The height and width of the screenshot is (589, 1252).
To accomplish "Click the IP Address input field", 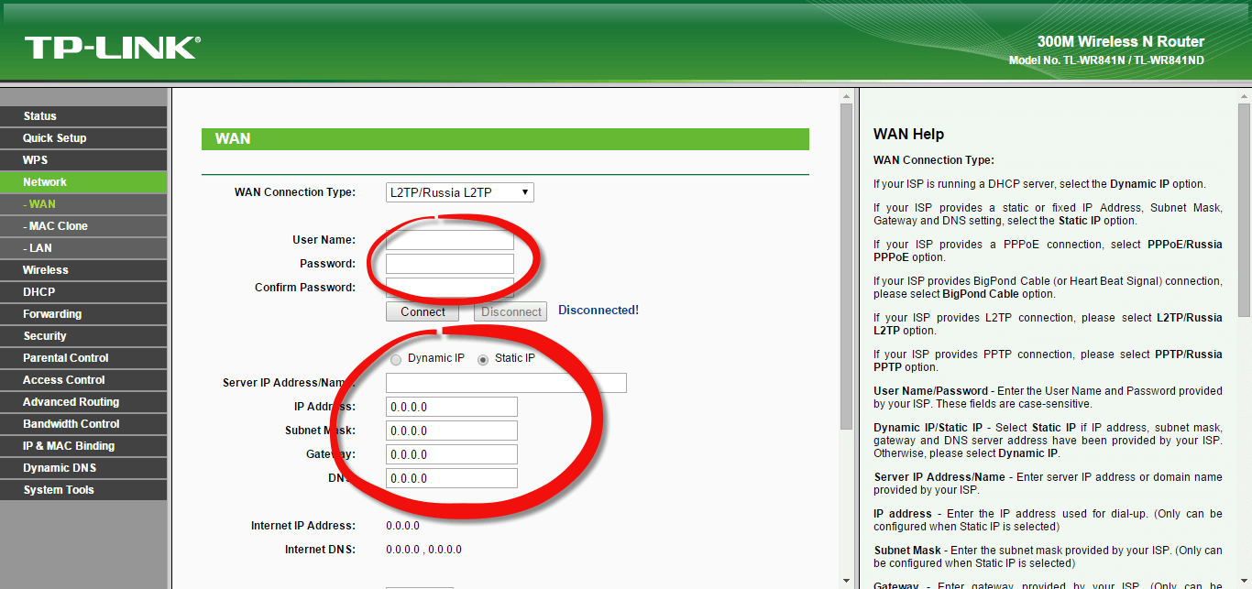I will 452,407.
